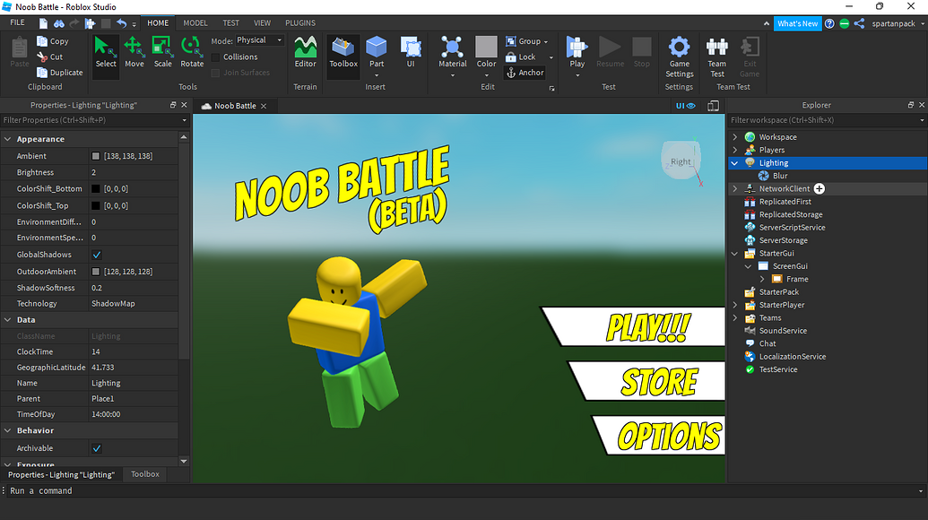Screen dimensions: 928x520
Task: Click the undo arrow in quick access bar
Action: coord(121,23)
